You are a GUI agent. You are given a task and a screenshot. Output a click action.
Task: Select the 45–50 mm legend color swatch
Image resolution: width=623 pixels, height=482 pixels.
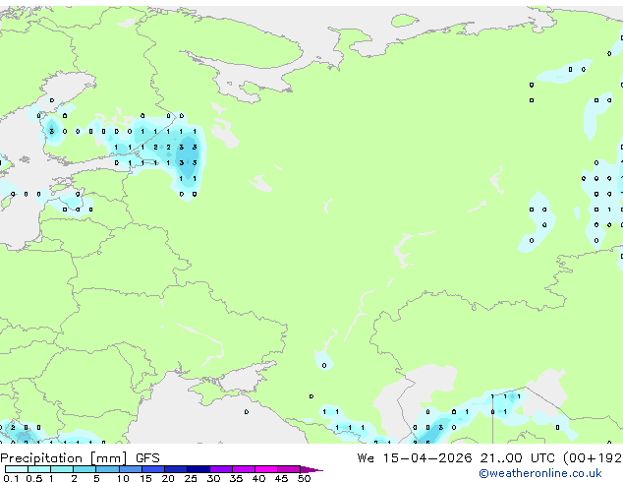(x=289, y=469)
